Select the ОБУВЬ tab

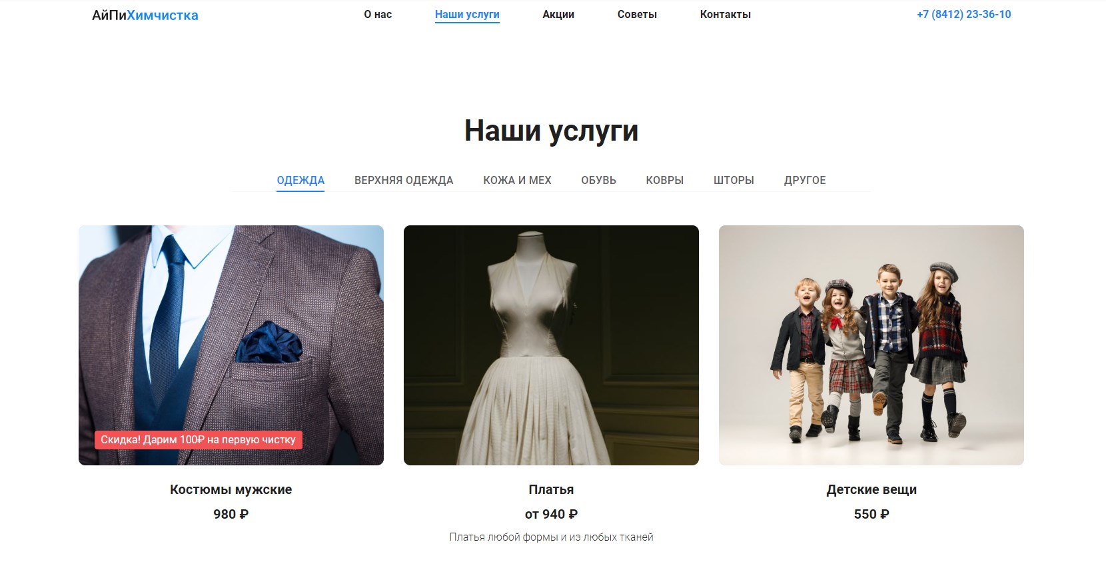coord(598,180)
